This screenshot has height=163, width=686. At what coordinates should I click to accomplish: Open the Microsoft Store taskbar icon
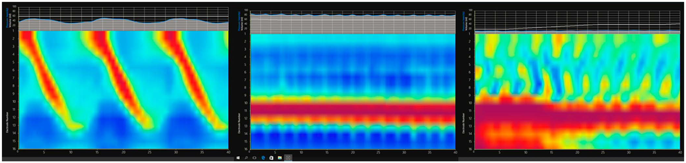click(271, 158)
